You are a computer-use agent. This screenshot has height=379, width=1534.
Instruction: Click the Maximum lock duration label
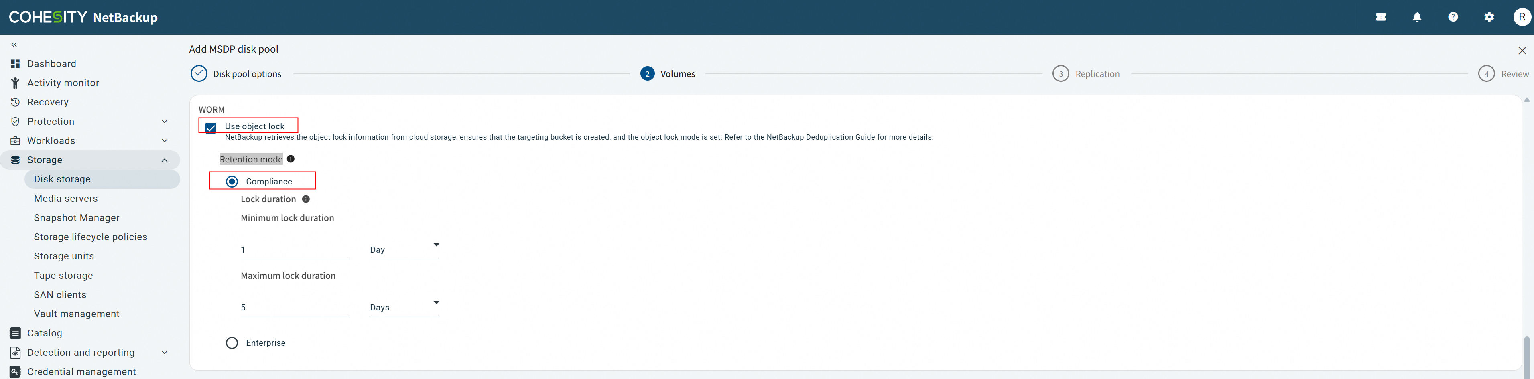[288, 276]
